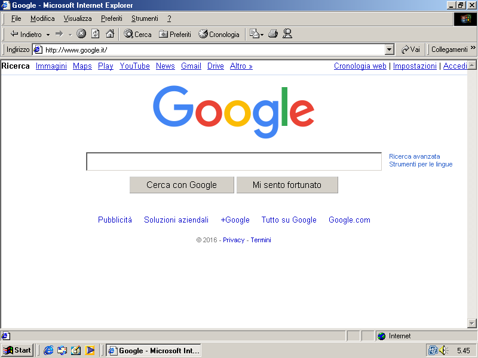Open the Google.com link
The width and height of the screenshot is (478, 358).
[x=350, y=220]
